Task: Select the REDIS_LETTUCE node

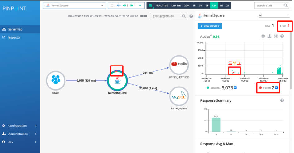Action: pos(179,65)
